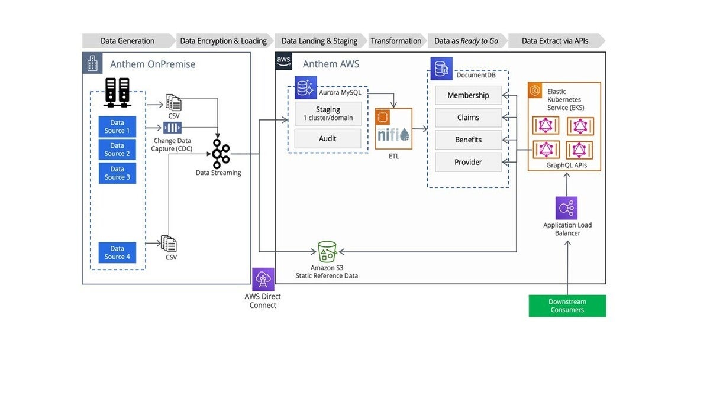
Task: Click the Anthem AWS title
Action: pyautogui.click(x=331, y=64)
